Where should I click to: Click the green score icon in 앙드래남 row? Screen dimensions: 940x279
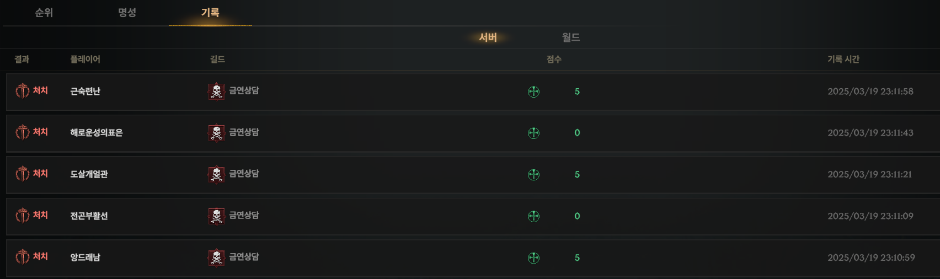point(533,258)
